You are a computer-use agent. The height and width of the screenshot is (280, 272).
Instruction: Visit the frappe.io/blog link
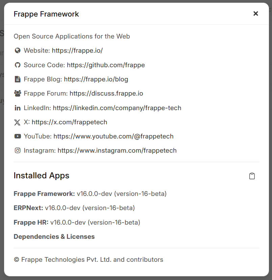[x=96, y=79]
